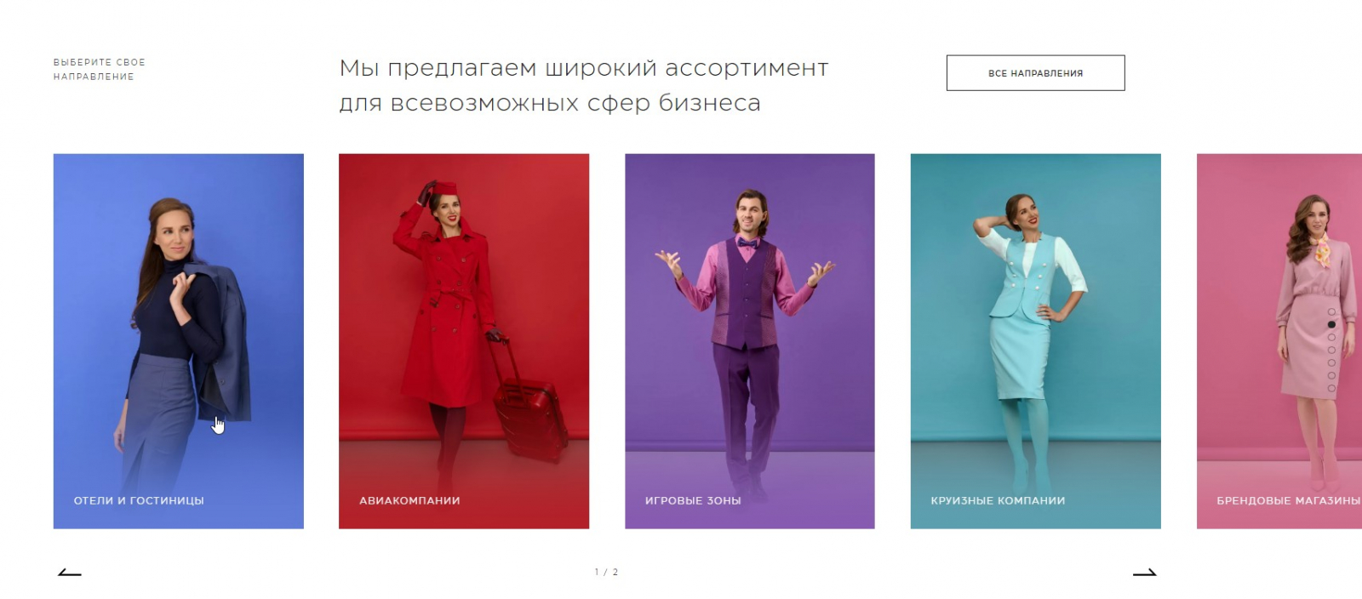Select the first section dot in vertical navigation
Image resolution: width=1362 pixels, height=599 pixels.
click(1331, 311)
